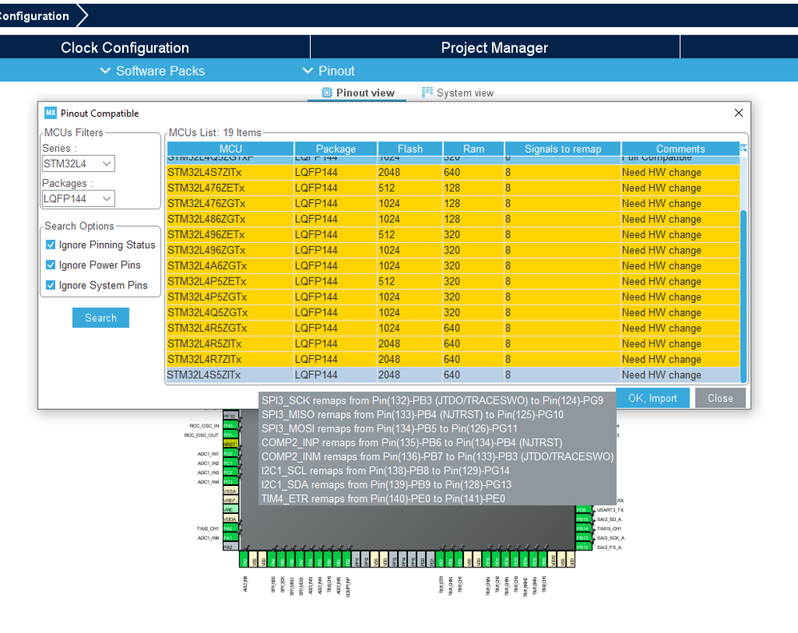Screen dimensions: 798x633
Task: Open the Project Manager tab
Action: pos(494,47)
